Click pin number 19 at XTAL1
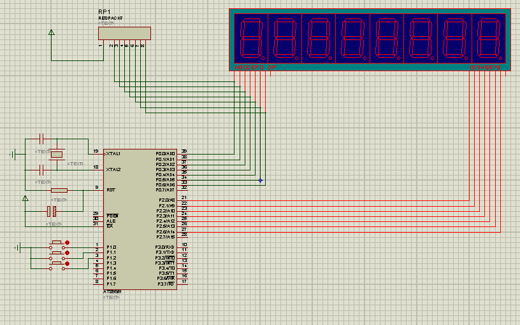Screen dimensions: 520x325 [x=96, y=151]
